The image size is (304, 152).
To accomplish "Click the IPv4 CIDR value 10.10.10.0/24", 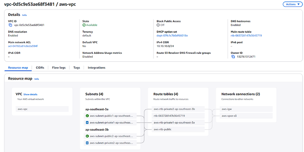I will click(165, 46).
